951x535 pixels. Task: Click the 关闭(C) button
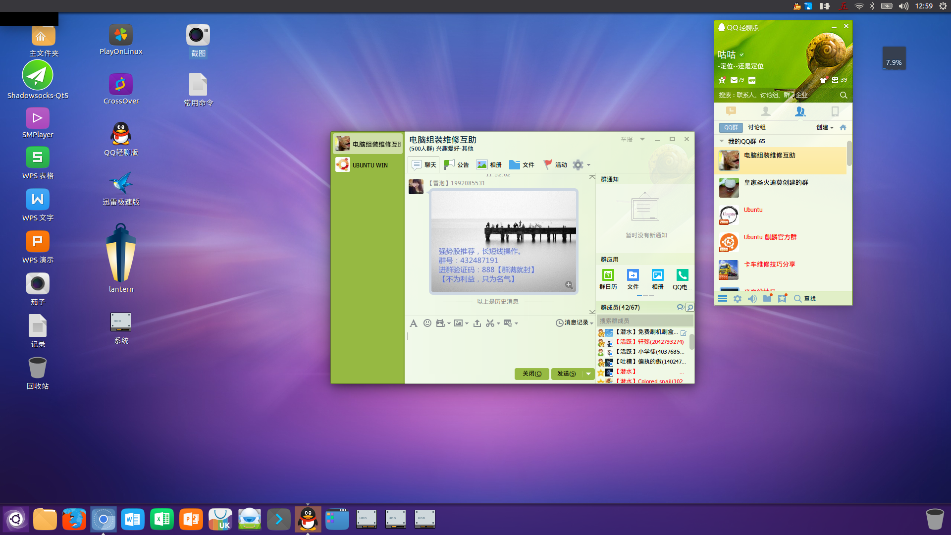(532, 374)
